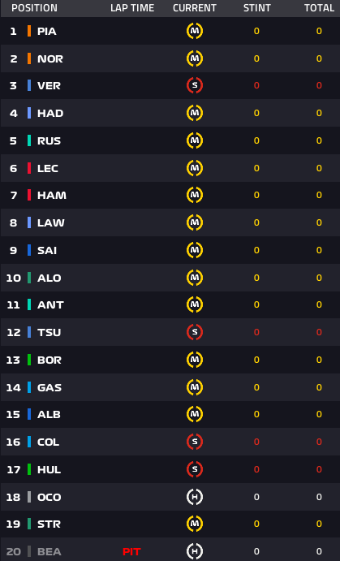Screen dimensions: 340x561
Task: Click the LAP TIME column header
Action: [132, 8]
